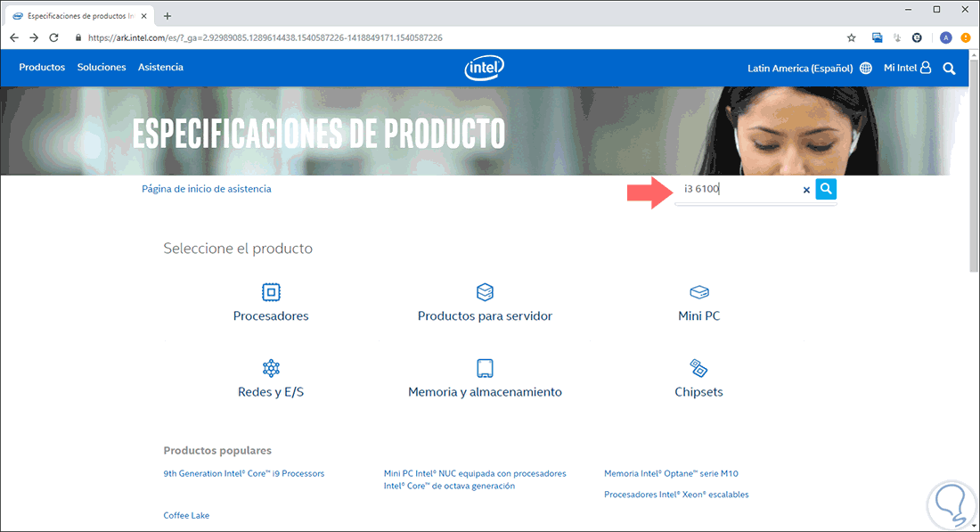View site security lock icon
This screenshot has height=532, width=980.
tap(78, 38)
